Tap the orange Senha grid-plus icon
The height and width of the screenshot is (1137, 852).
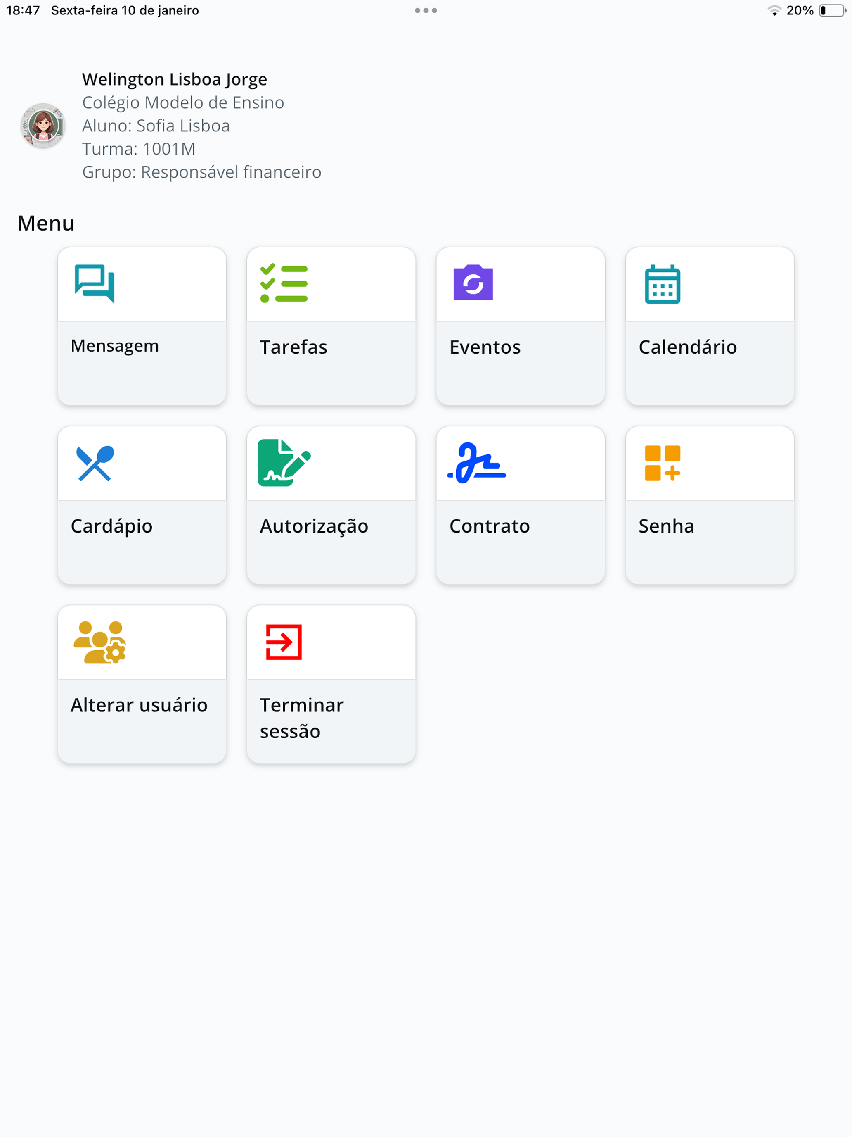coord(663,463)
